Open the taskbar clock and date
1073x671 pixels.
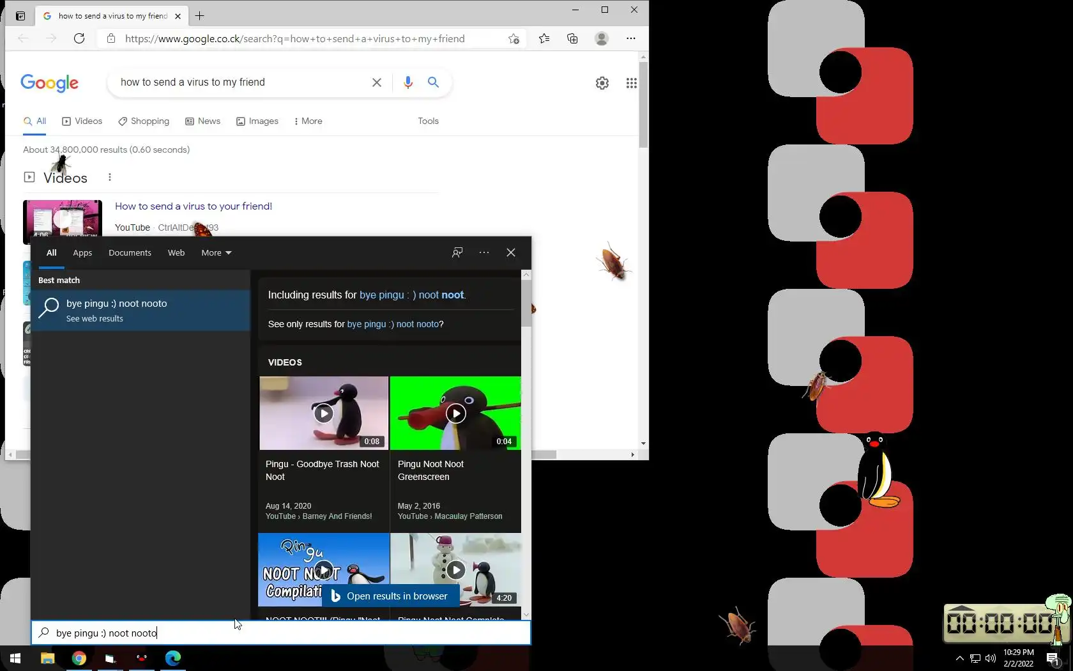point(1019,658)
